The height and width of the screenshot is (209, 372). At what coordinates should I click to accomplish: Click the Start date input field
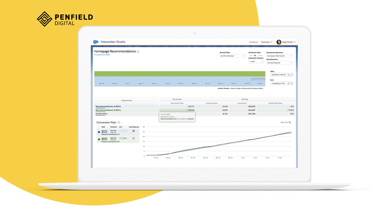[x=279, y=75]
